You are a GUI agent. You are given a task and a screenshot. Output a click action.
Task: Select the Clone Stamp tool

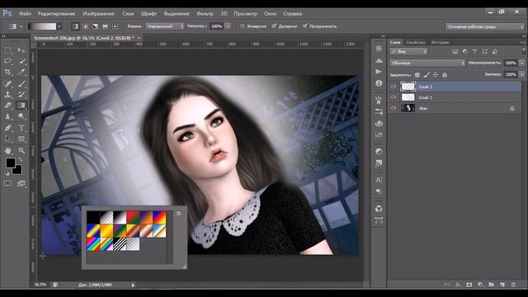pos(8,95)
